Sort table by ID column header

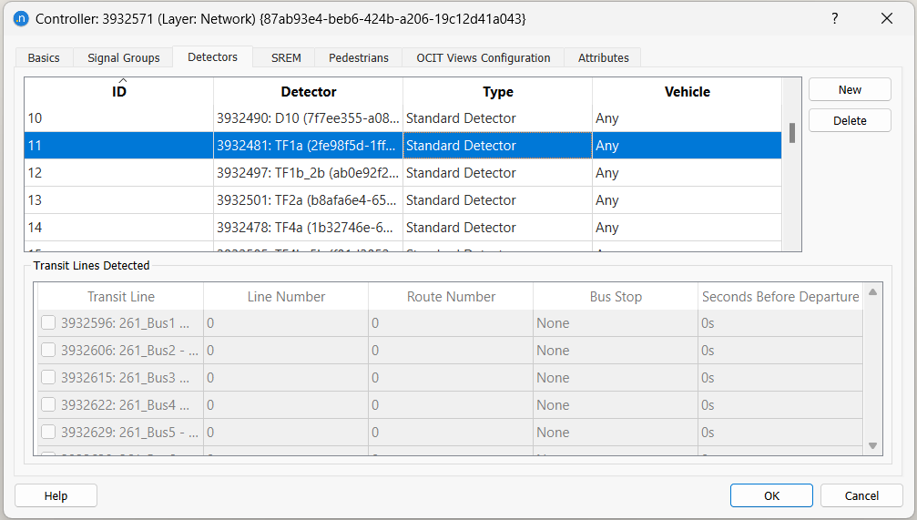[x=119, y=92]
